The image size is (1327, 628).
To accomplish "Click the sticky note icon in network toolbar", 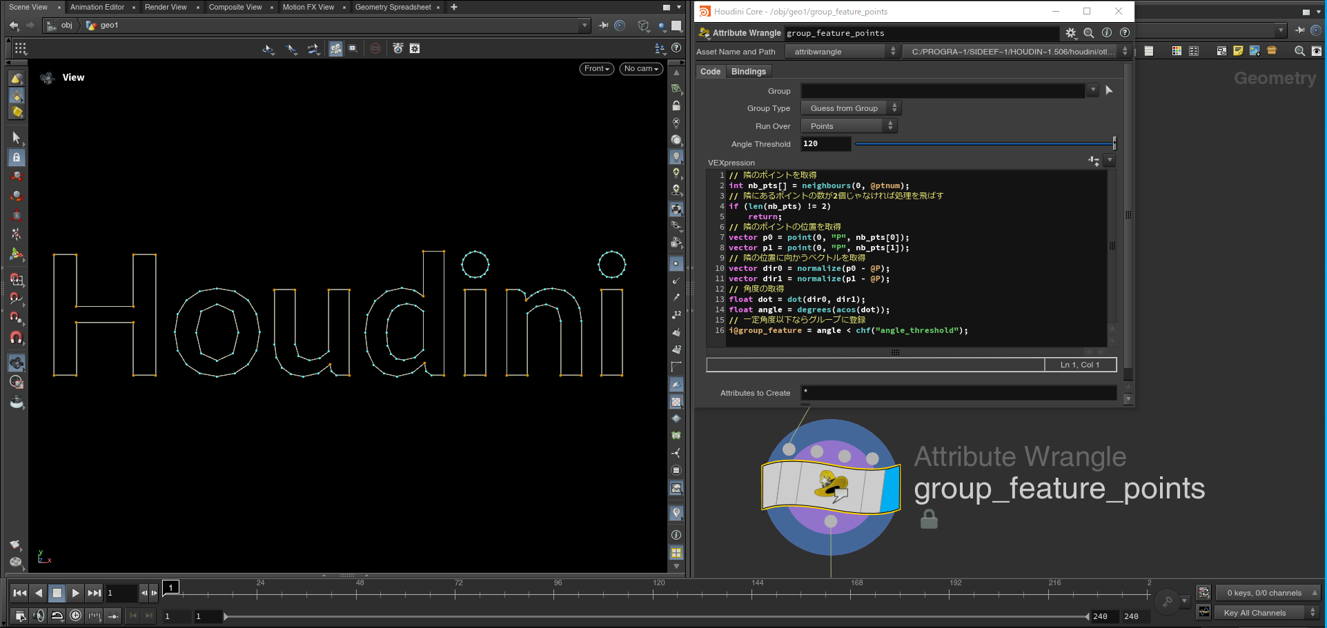I will click(1238, 51).
